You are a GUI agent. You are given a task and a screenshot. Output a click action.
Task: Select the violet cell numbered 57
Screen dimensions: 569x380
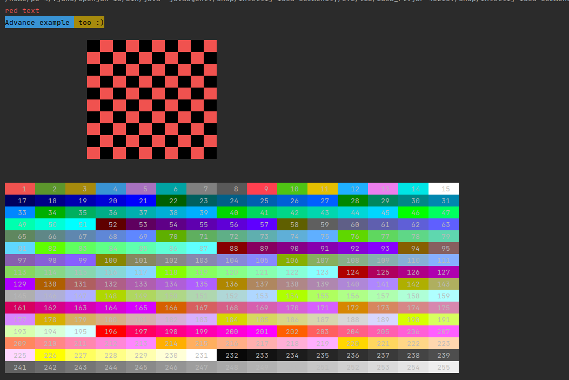point(262,224)
